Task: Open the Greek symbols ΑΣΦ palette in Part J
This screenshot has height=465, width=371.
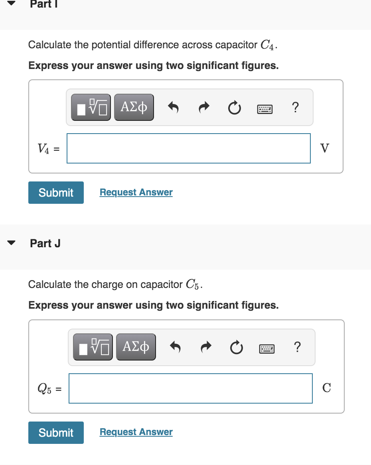Action: [x=136, y=347]
